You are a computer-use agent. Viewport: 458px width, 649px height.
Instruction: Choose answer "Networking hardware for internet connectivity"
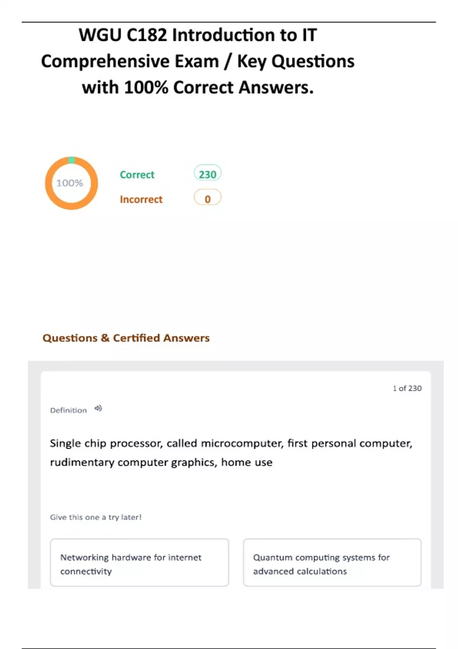139,562
